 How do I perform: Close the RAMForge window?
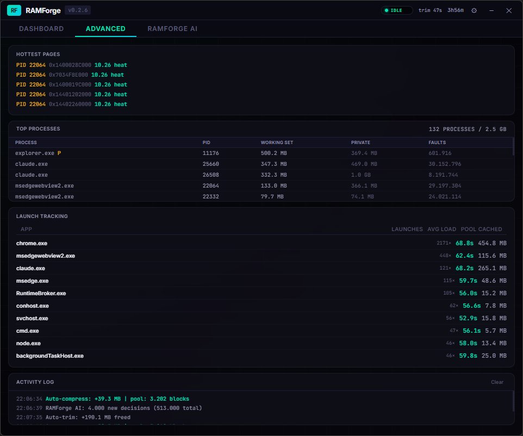[509, 10]
